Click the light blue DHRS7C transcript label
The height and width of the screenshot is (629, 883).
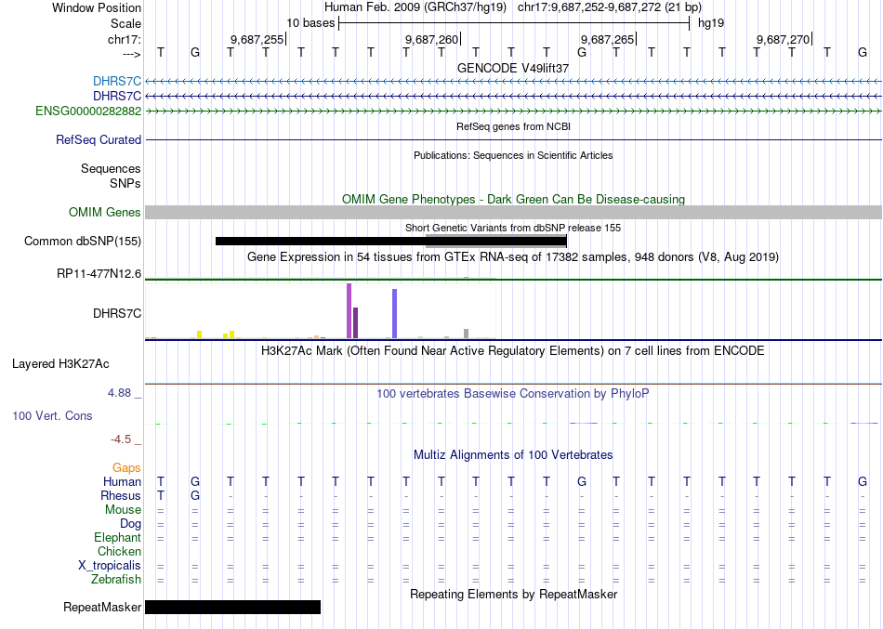117,82
